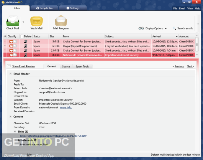Click the yellow Wash Mail spam icon

click(37, 21)
